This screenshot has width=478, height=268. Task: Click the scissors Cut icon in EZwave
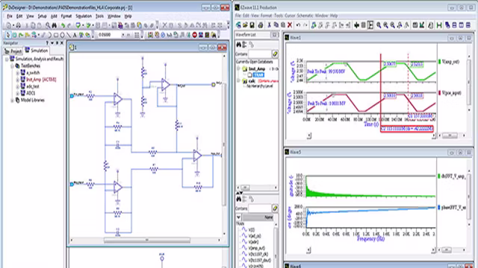(269, 25)
